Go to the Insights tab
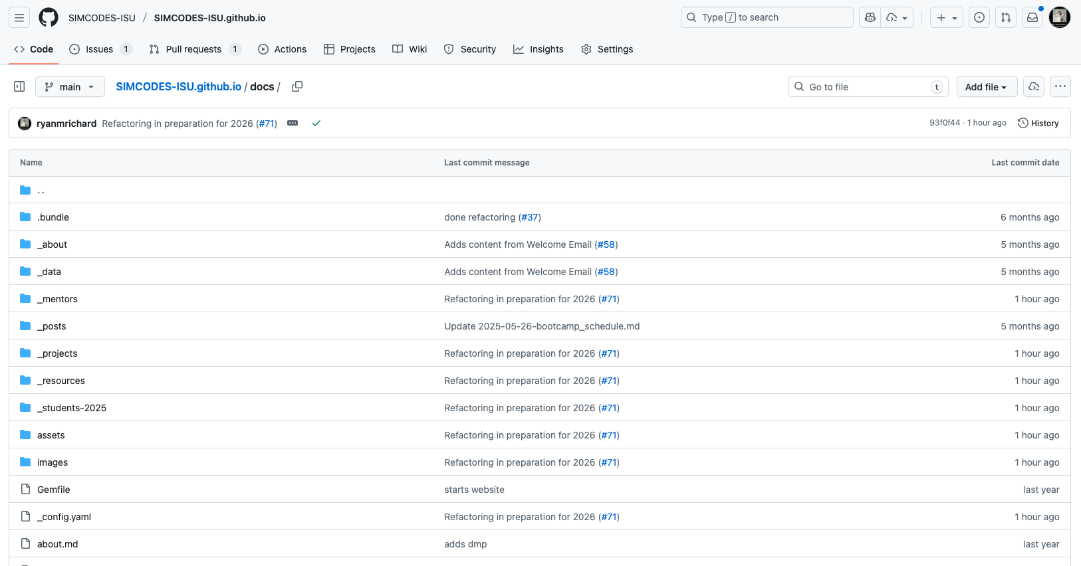 [539, 49]
